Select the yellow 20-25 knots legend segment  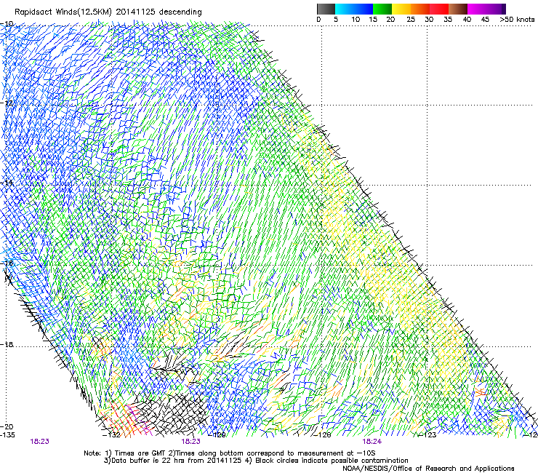401,9
